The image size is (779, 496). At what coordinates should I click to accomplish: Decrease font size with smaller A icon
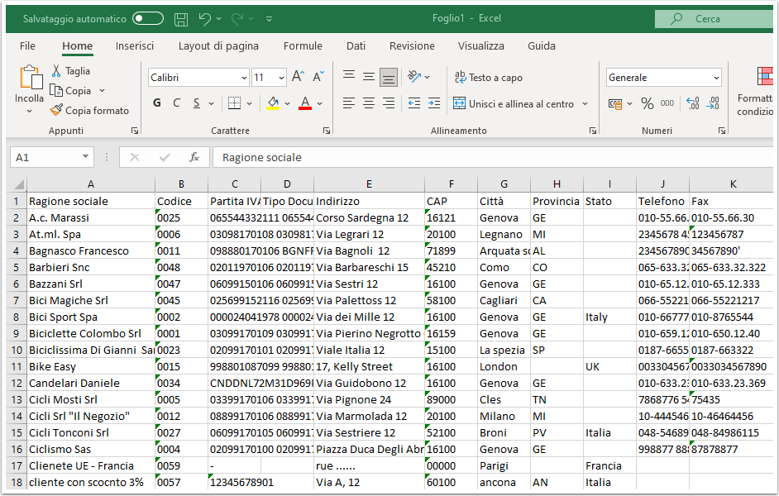point(318,76)
